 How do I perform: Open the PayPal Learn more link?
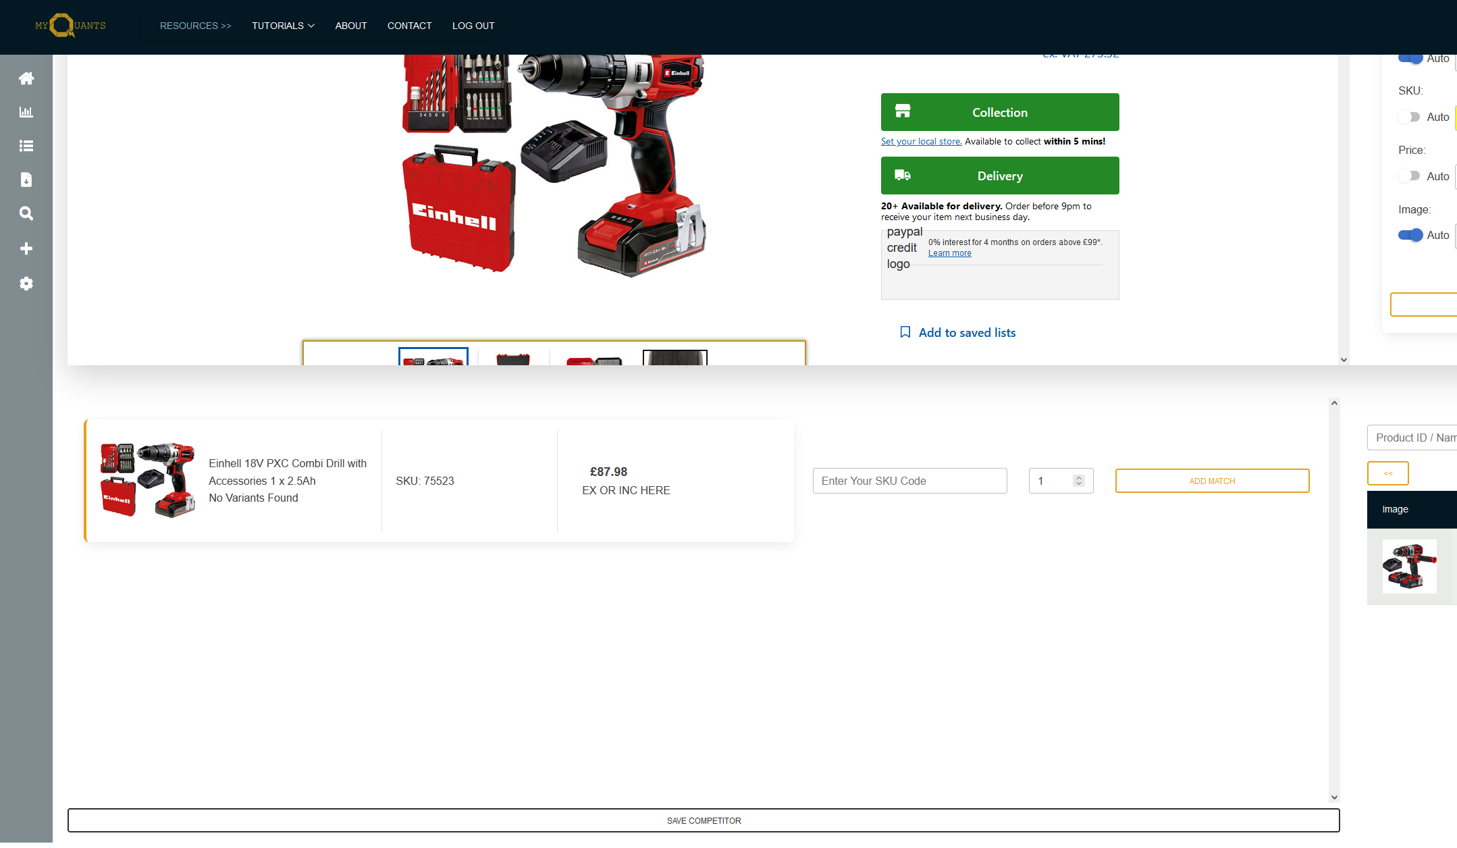click(x=950, y=253)
